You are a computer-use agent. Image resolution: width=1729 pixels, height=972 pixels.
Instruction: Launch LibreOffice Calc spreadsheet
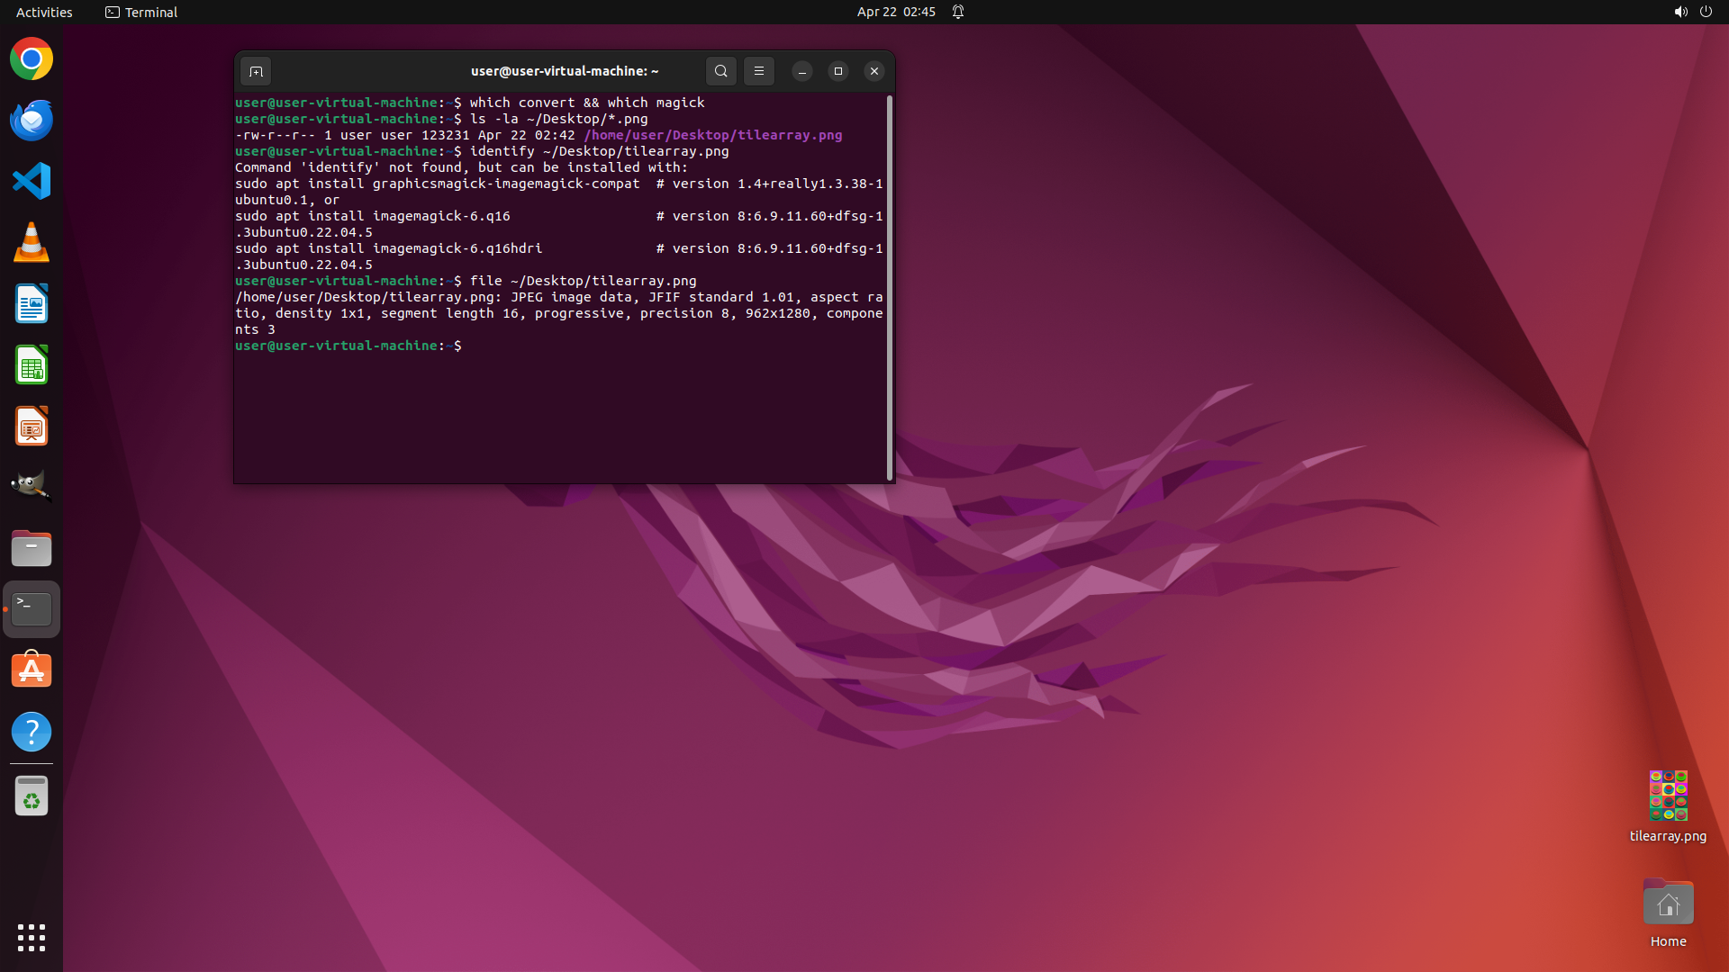point(32,365)
